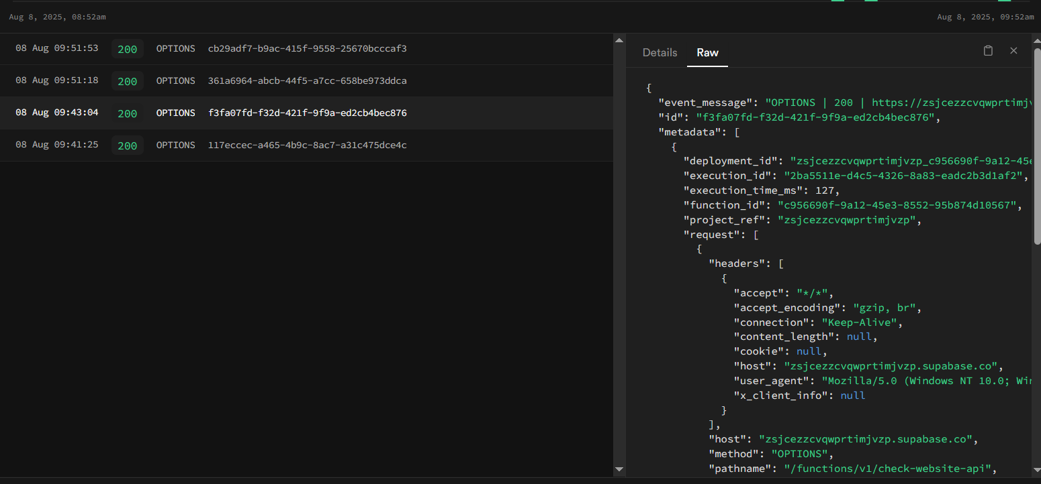Click project_ref value zsjcezzcvqwprtimjvzp
Screen dimensions: 1041x484
click(x=847, y=220)
